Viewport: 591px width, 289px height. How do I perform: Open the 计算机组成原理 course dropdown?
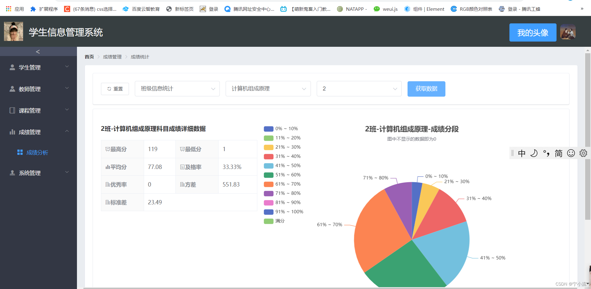point(268,89)
